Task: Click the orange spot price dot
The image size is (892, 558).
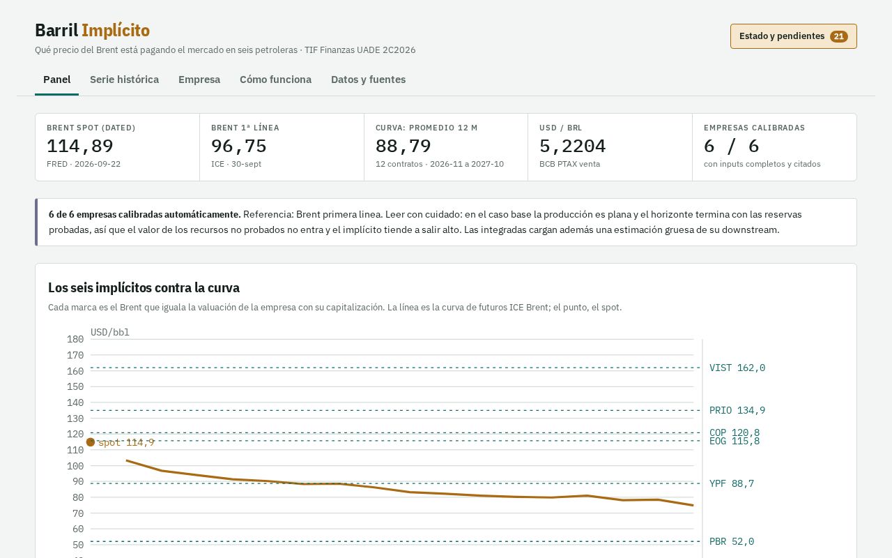Action: pyautogui.click(x=91, y=442)
